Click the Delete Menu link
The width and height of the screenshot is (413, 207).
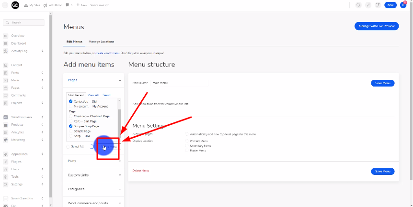pyautogui.click(x=140, y=171)
